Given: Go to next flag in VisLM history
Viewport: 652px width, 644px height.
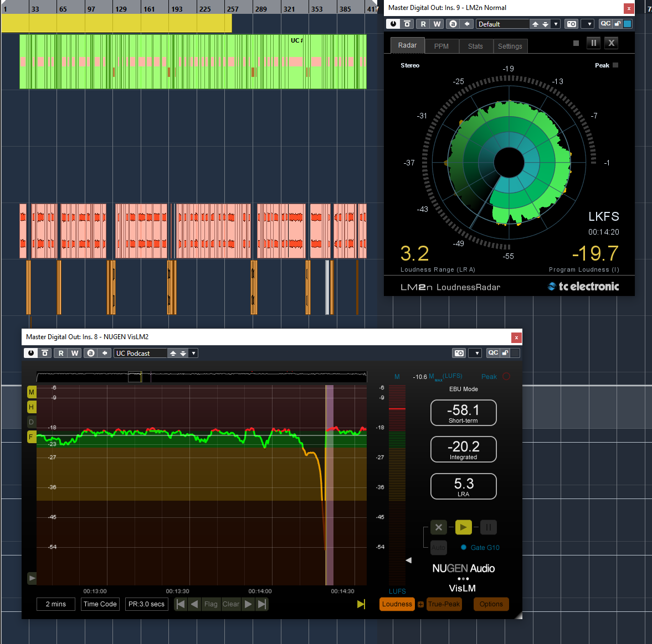Looking at the screenshot, I should coord(248,604).
